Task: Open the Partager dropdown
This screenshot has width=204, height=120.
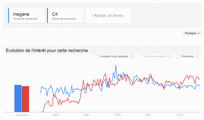Action: click(192, 33)
